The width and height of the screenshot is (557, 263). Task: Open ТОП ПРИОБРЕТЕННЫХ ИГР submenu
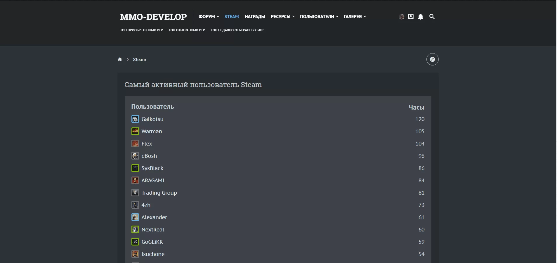coord(141,30)
